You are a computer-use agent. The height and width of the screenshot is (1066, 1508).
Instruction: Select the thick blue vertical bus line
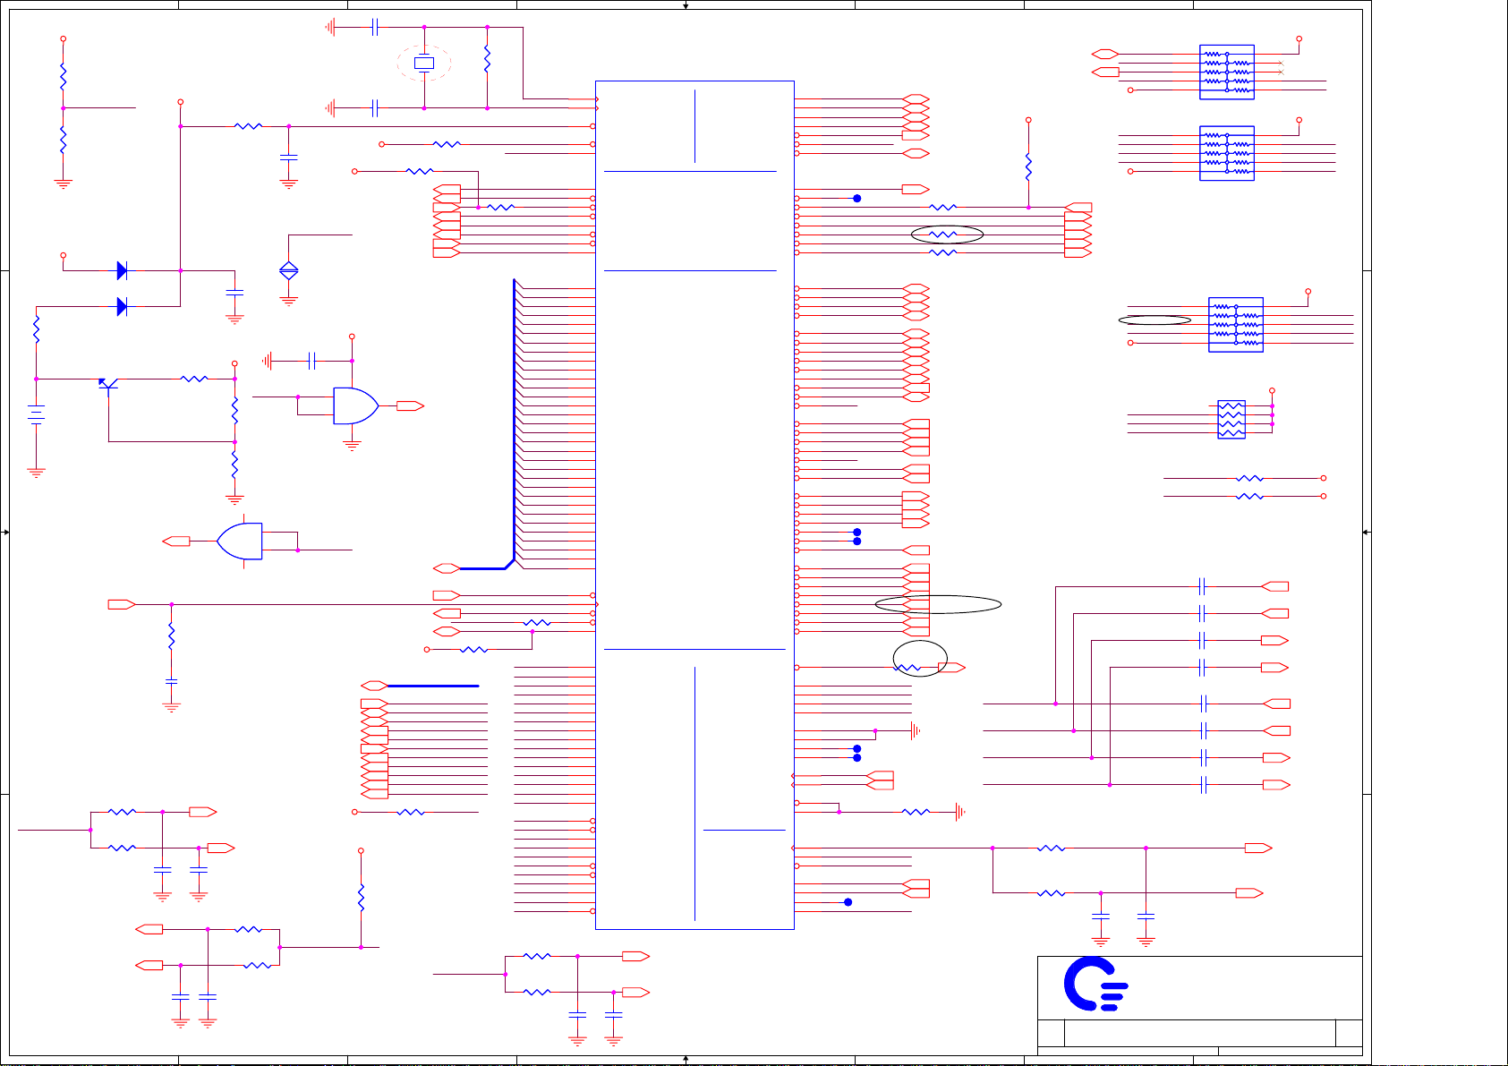(515, 419)
